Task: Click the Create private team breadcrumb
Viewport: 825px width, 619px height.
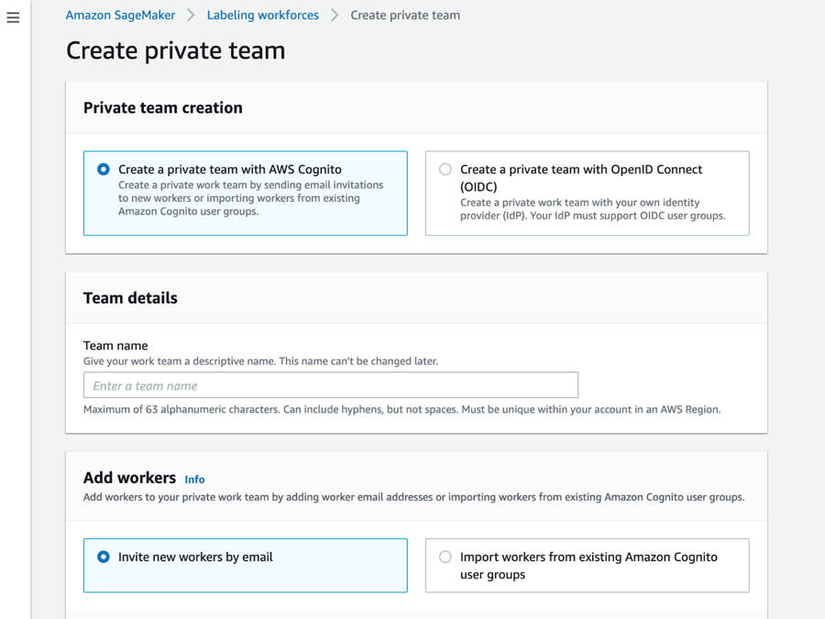Action: 405,16
